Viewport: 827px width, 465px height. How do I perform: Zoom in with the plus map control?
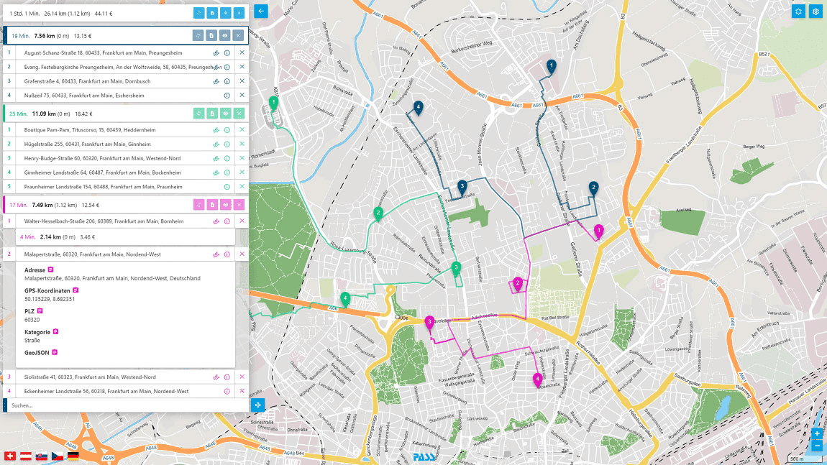pos(816,434)
